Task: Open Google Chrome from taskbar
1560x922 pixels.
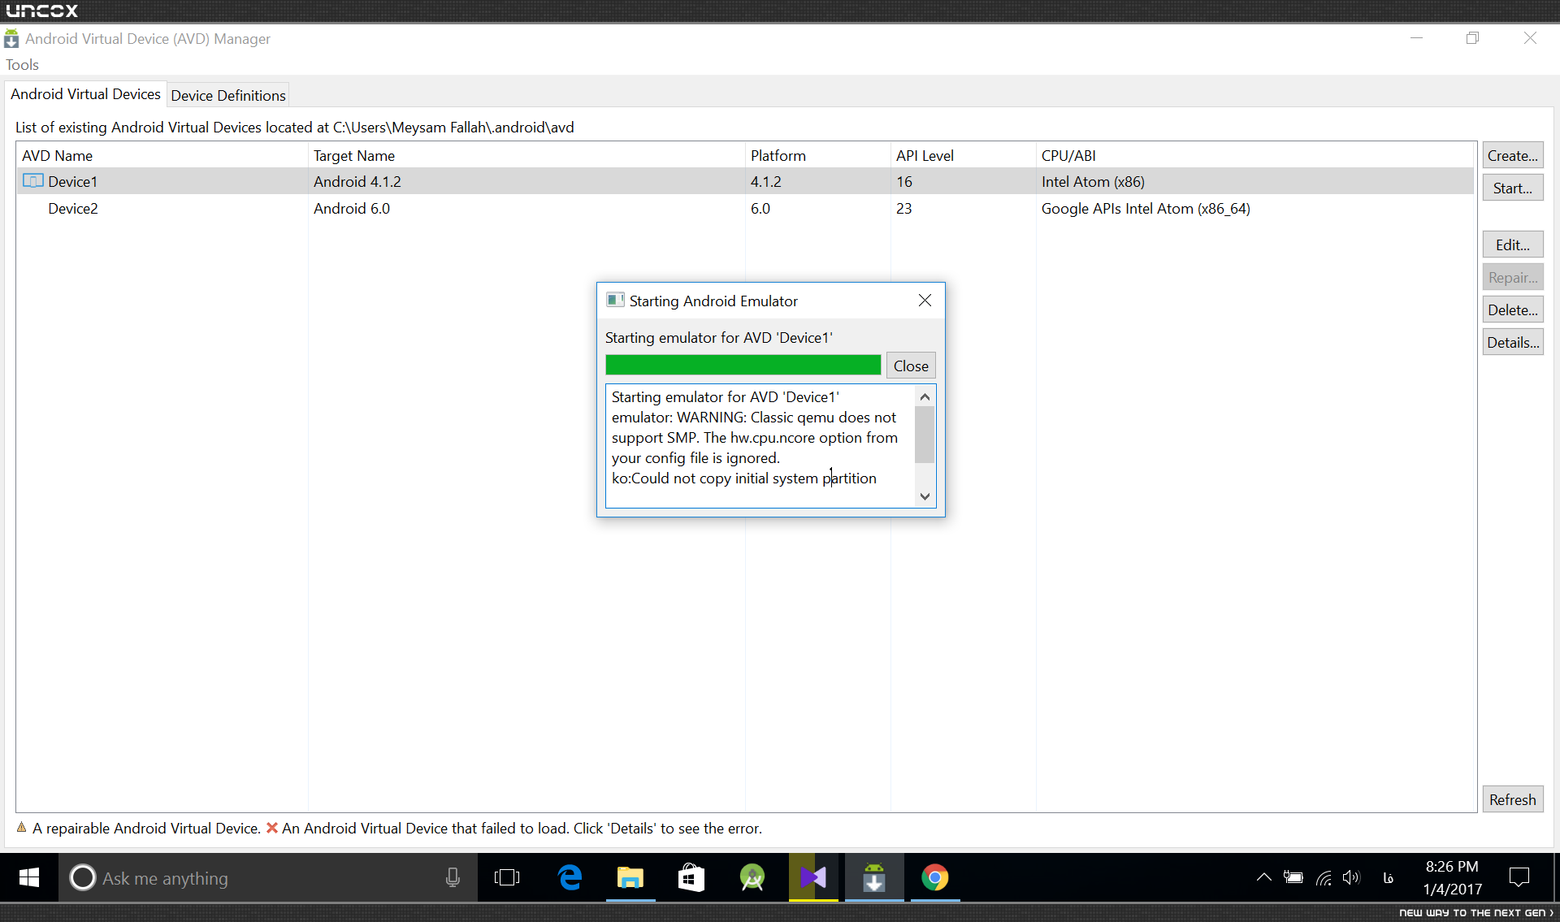Action: 935,877
